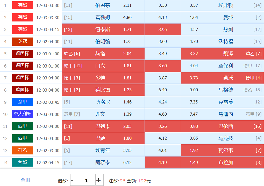The width and height of the screenshot is (264, 186).
Task: Deselect draw odds 3.95 in 纽卡斯 match
Action: click(x=162, y=29)
